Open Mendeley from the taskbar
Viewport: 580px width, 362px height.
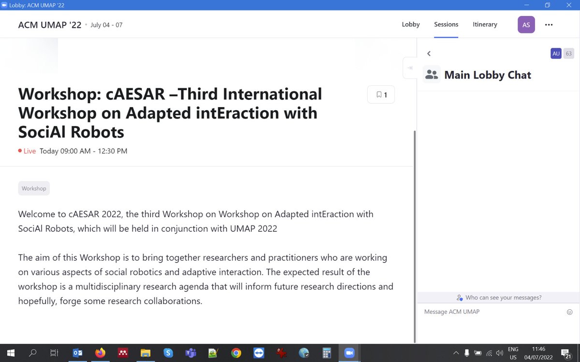tap(123, 353)
